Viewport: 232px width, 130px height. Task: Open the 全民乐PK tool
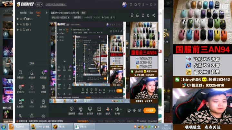point(20,89)
